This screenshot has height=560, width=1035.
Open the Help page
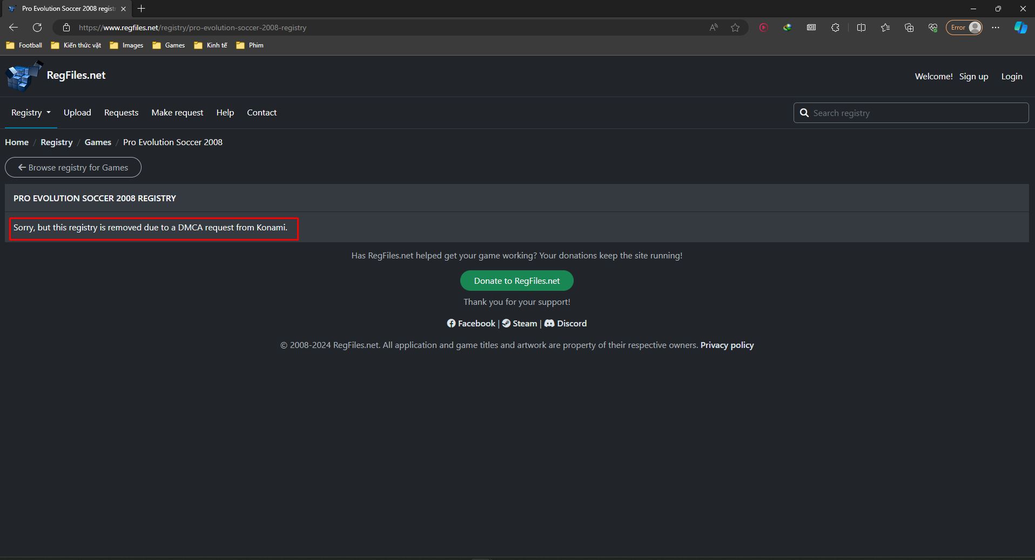[225, 113]
